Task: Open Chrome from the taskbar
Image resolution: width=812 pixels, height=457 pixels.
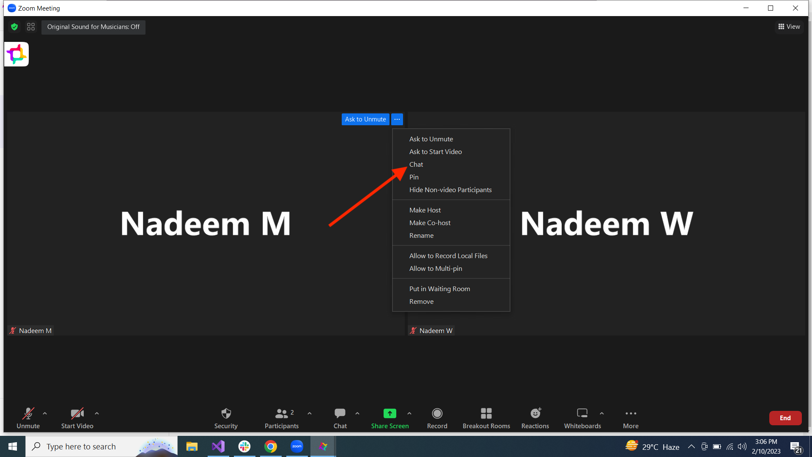Action: click(x=271, y=447)
